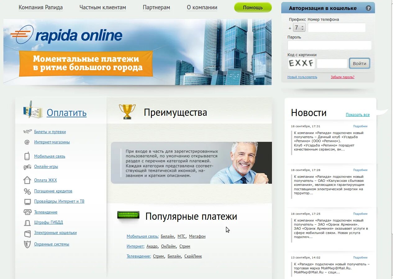
Task: Open the Компания Рапида menu
Action: (x=41, y=7)
